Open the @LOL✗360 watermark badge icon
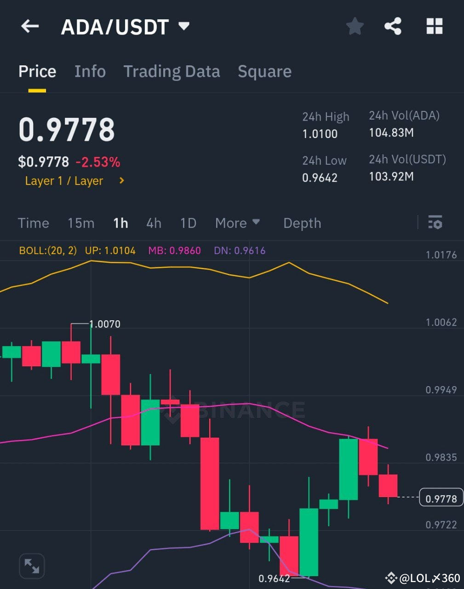This screenshot has height=589, width=464. tap(391, 576)
